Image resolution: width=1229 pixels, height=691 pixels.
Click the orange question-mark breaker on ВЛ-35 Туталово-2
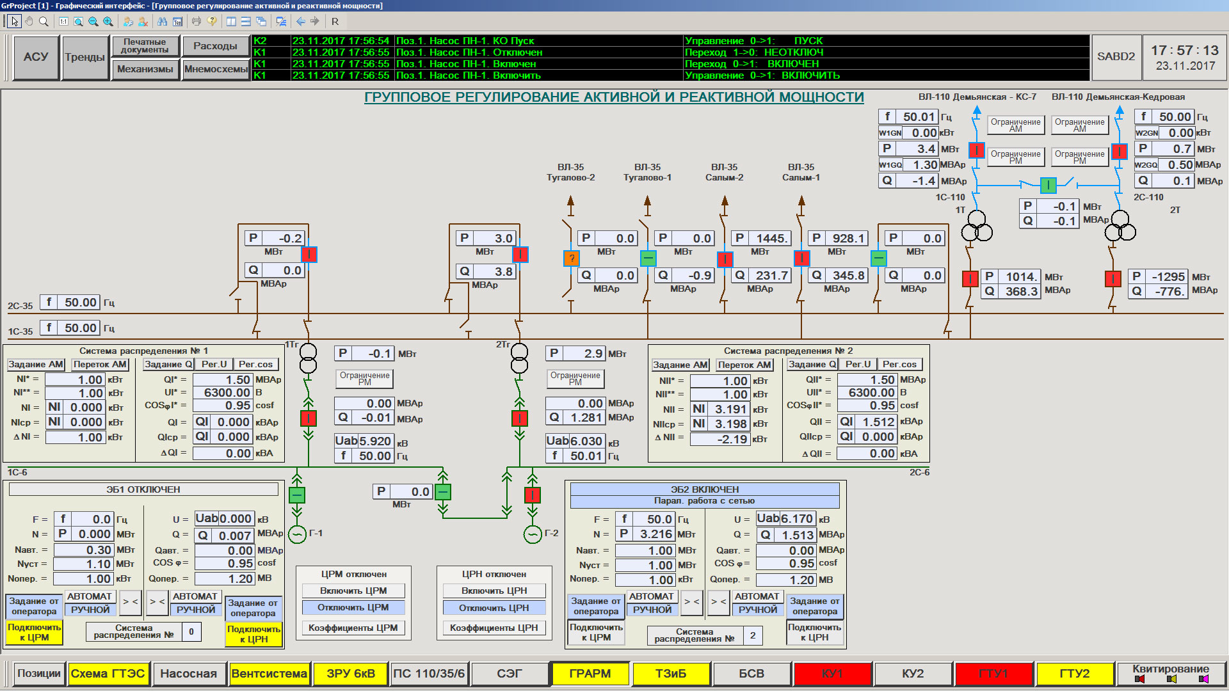click(571, 258)
